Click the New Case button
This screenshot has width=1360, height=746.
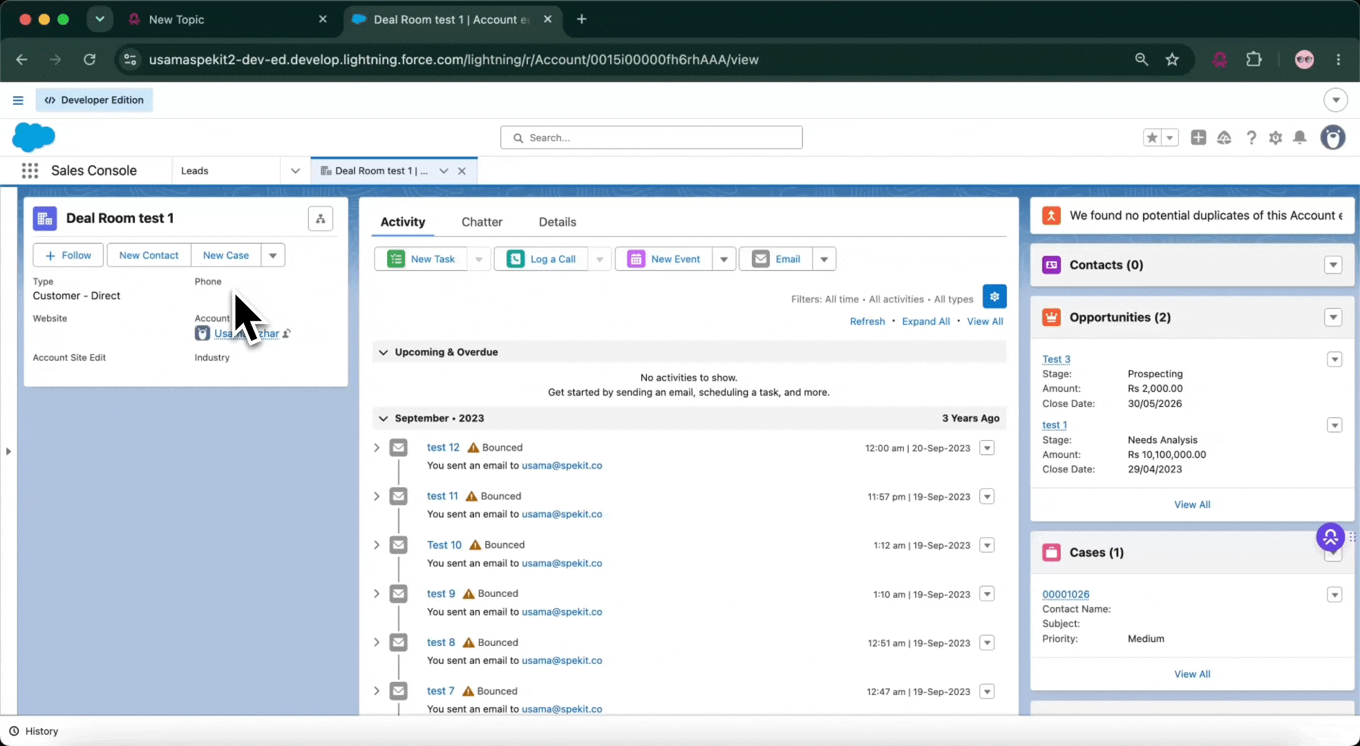tap(225, 256)
